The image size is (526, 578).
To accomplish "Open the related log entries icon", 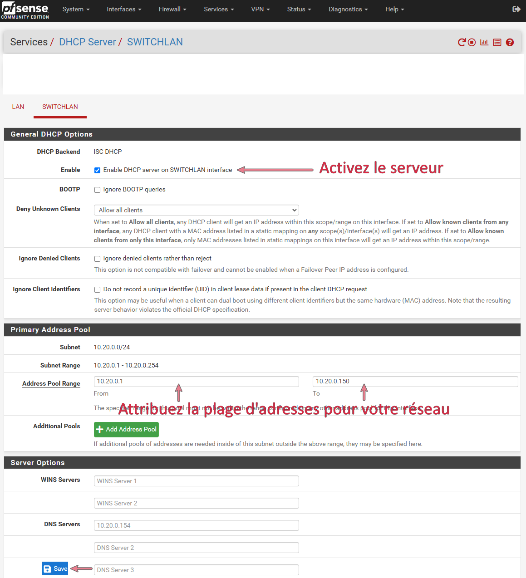I will [497, 42].
